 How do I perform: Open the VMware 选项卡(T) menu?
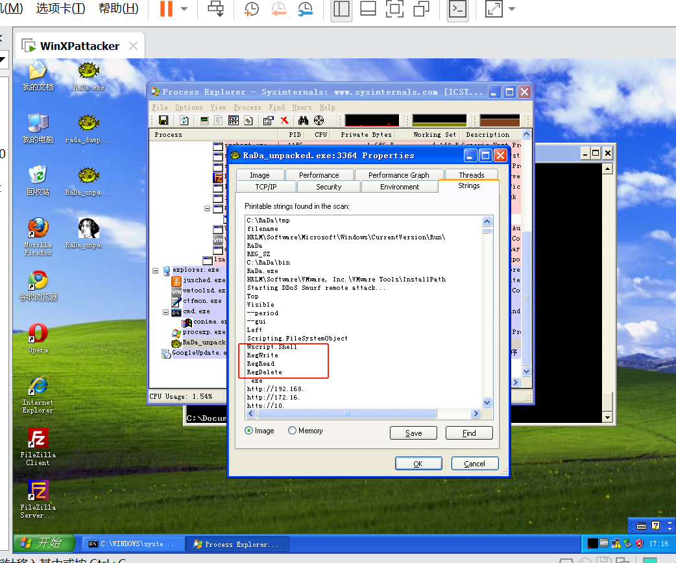61,8
